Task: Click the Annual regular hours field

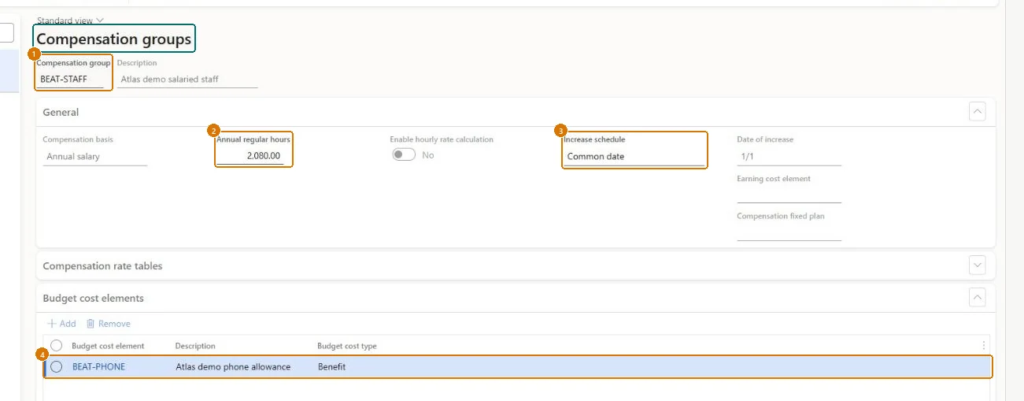Action: pyautogui.click(x=250, y=156)
